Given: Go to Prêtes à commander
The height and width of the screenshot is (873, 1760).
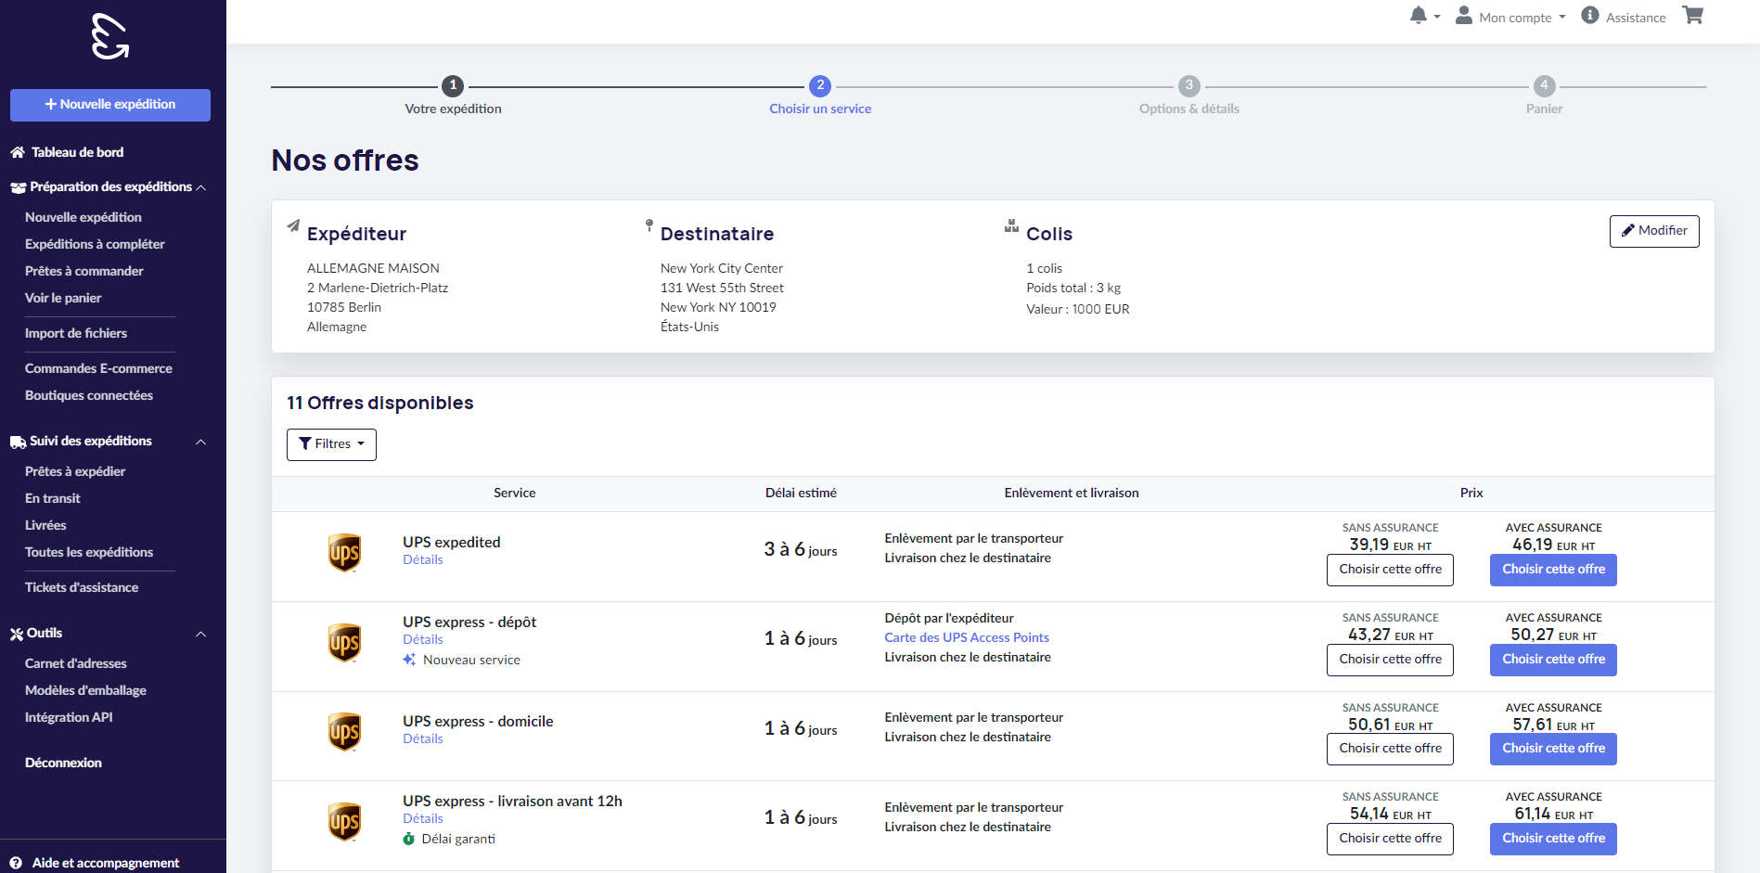Looking at the screenshot, I should click(84, 271).
